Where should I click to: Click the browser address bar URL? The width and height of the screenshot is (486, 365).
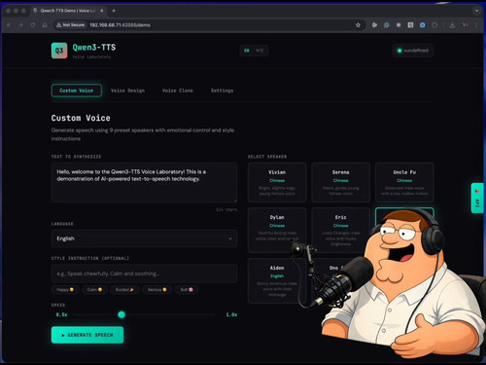pos(120,25)
